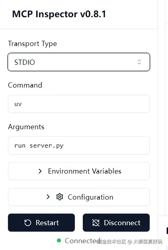The height and width of the screenshot is (250, 168).
Task: Click the Chinese watermark text at bottom
Action: (130, 242)
